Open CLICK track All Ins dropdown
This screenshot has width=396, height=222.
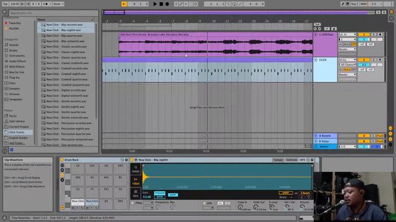(x=347, y=60)
